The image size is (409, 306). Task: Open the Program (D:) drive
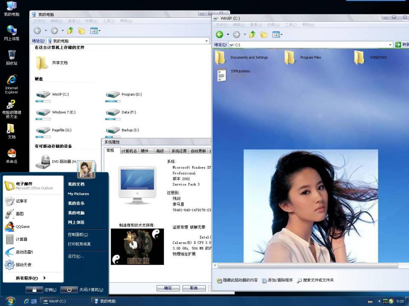pyautogui.click(x=124, y=97)
